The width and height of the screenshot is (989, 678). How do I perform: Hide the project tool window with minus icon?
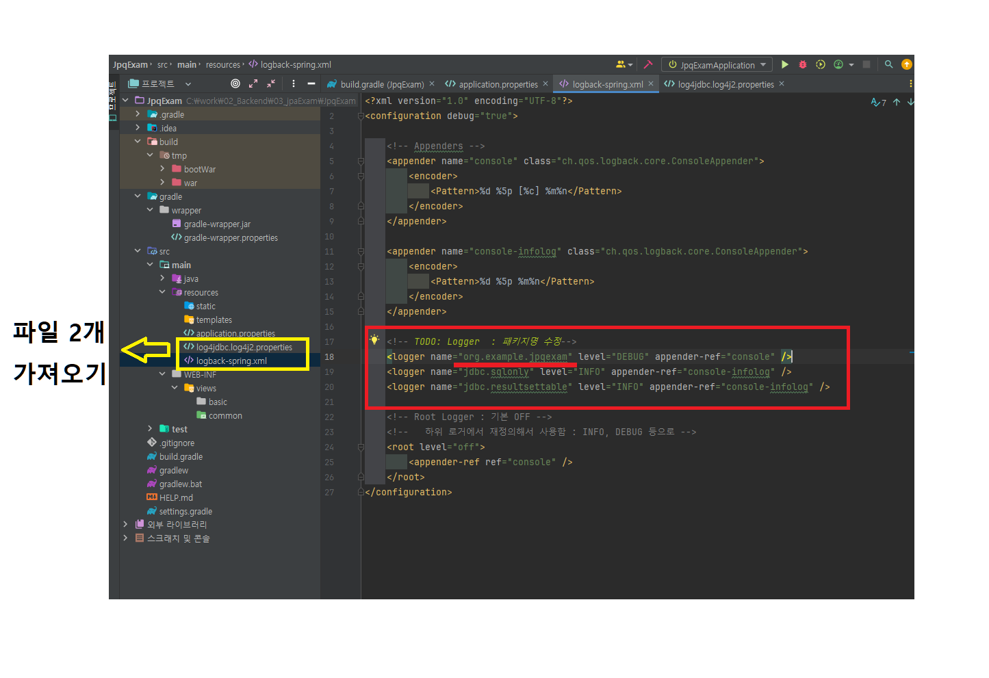[x=311, y=83]
